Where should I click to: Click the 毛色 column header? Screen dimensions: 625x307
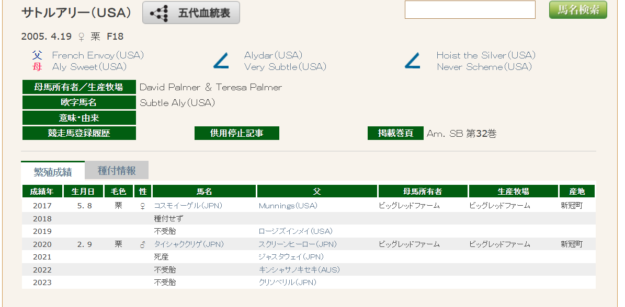[x=119, y=191]
